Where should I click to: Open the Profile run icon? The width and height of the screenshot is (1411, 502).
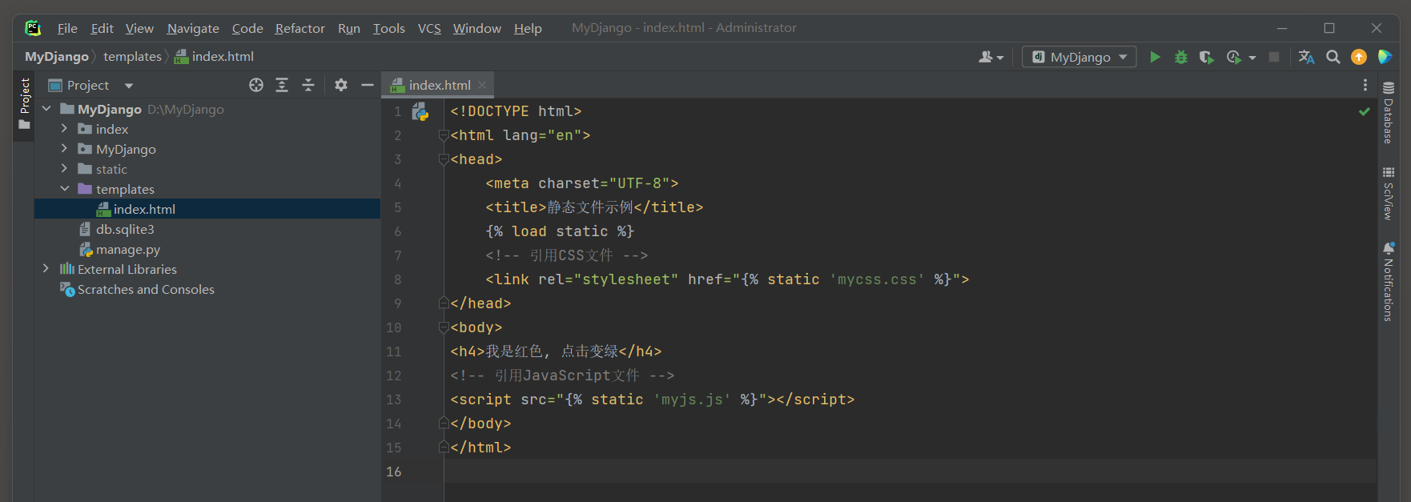click(1234, 57)
